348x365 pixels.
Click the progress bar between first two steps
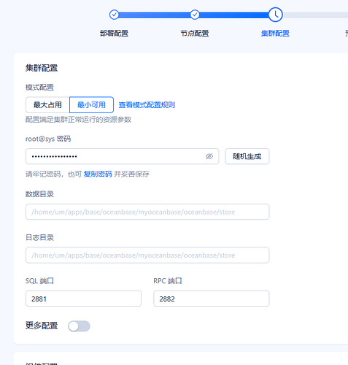coord(155,15)
